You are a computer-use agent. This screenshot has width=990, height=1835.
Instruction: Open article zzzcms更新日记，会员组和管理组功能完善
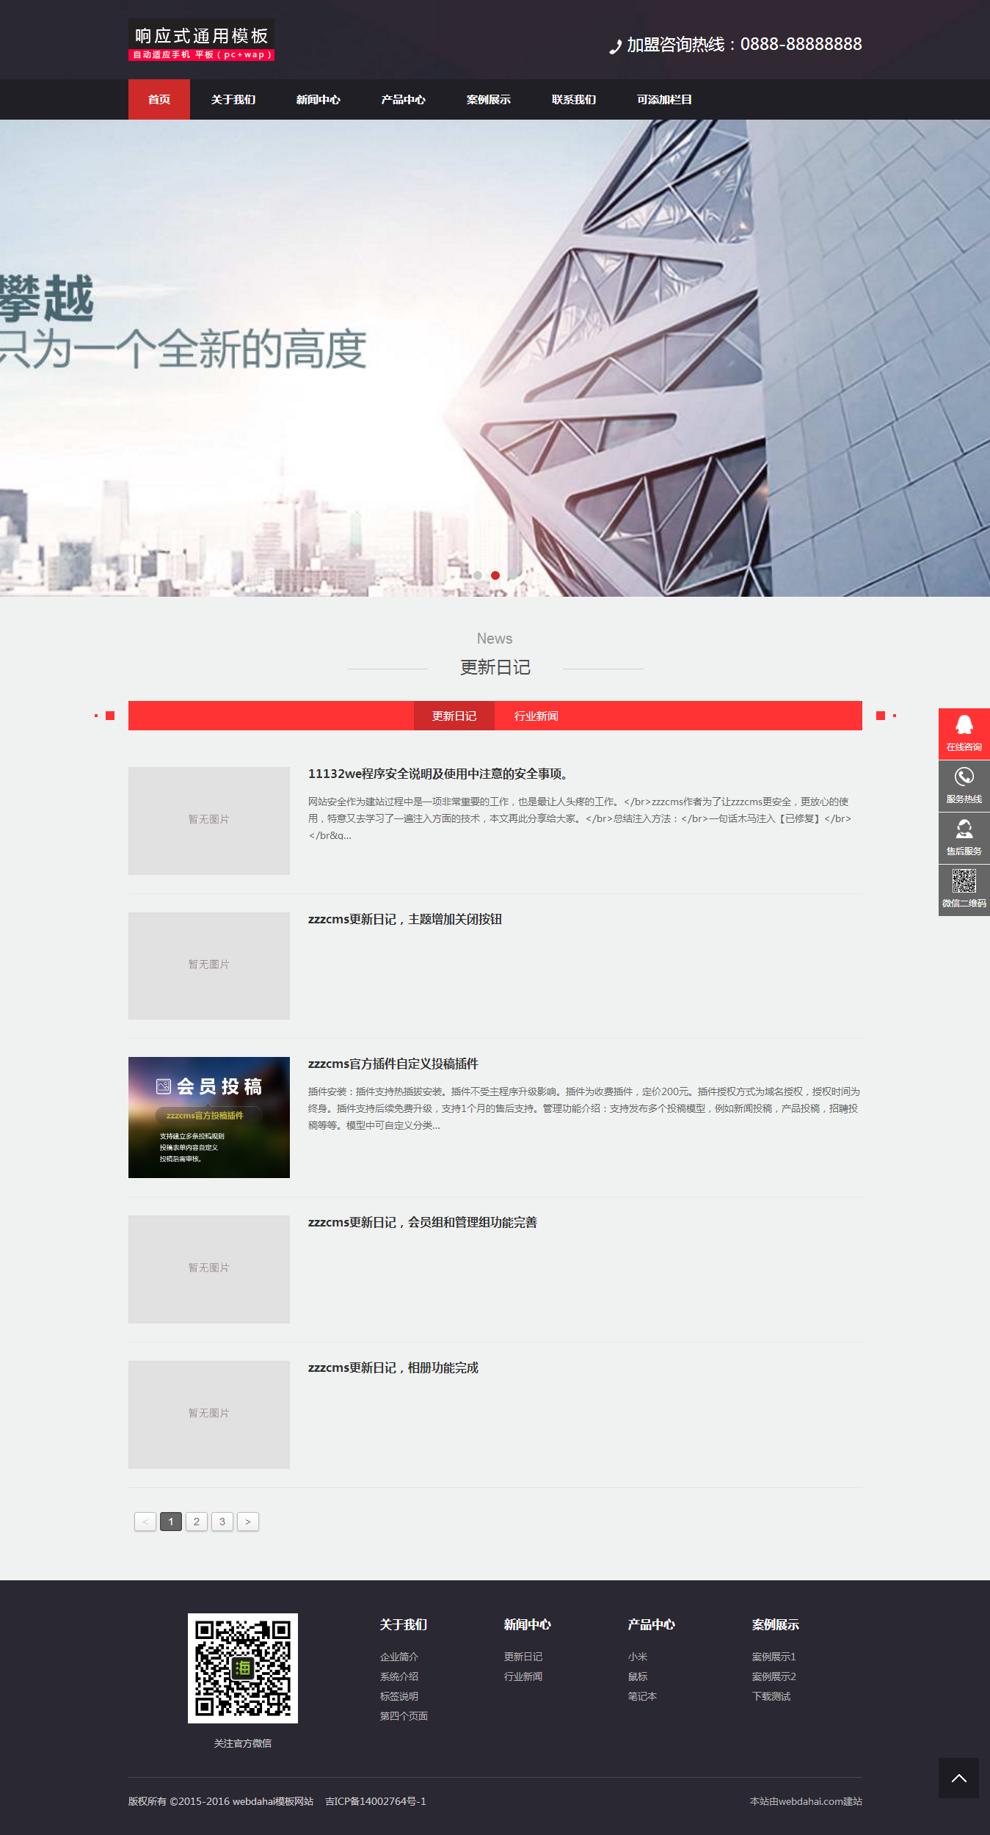(x=423, y=1222)
